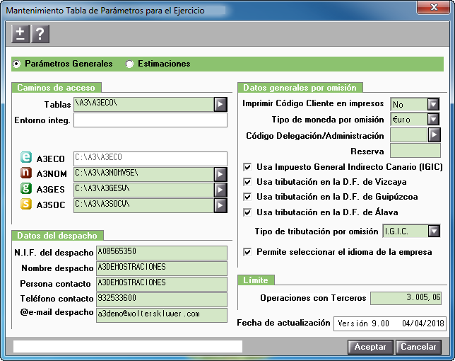Toggle Usa Impuesto General Indirecto Canario checkbox
455x361 pixels.
[x=247, y=167]
